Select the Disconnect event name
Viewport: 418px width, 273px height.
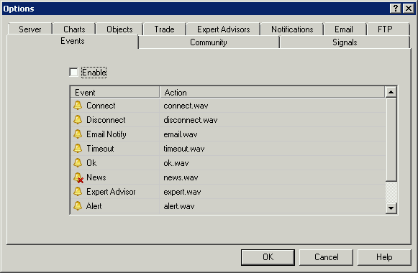pyautogui.click(x=106, y=120)
